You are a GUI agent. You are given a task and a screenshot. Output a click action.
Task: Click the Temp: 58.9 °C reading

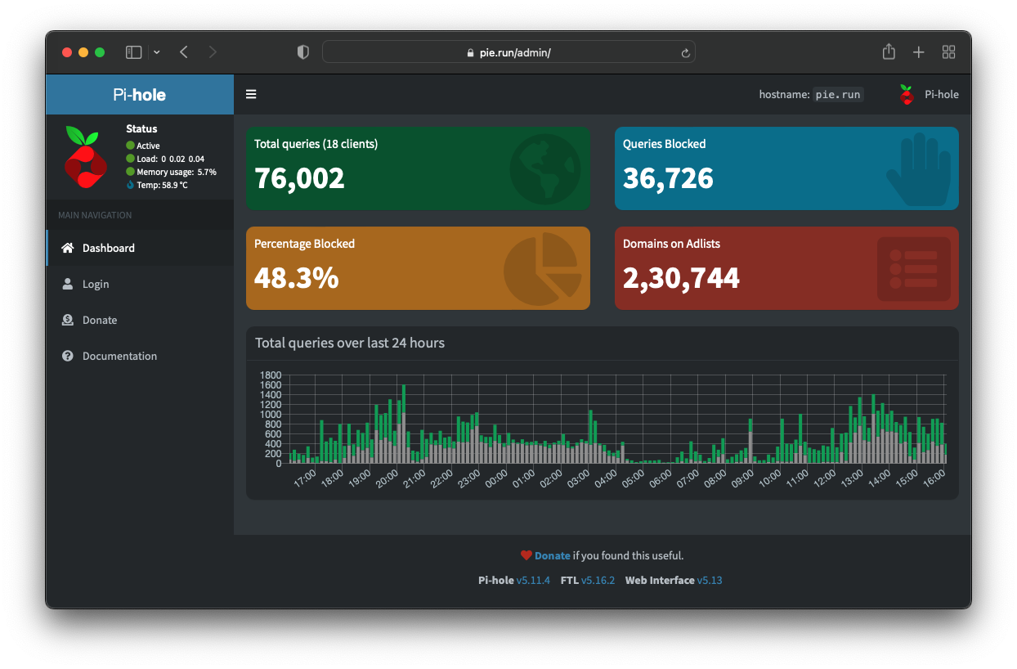tap(162, 185)
